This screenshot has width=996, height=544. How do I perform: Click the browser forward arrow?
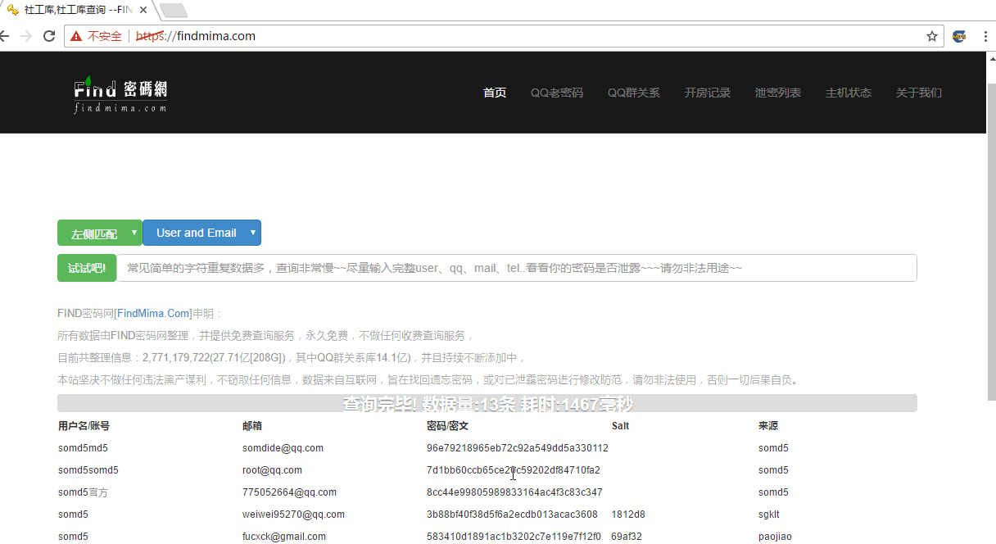pyautogui.click(x=26, y=36)
